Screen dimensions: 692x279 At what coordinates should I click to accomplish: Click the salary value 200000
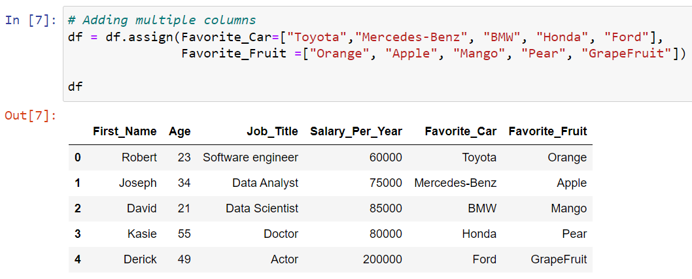[x=383, y=259]
